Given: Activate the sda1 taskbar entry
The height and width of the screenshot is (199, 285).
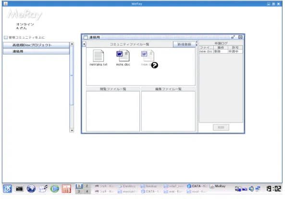Looking at the screenshot, I should pos(174,186).
